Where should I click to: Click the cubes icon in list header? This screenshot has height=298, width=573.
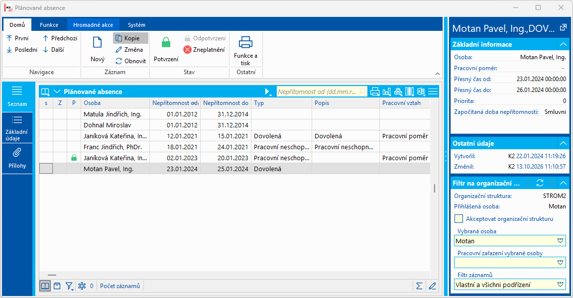[x=398, y=92]
